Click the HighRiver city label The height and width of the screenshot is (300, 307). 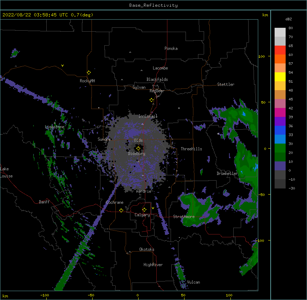coord(153,265)
